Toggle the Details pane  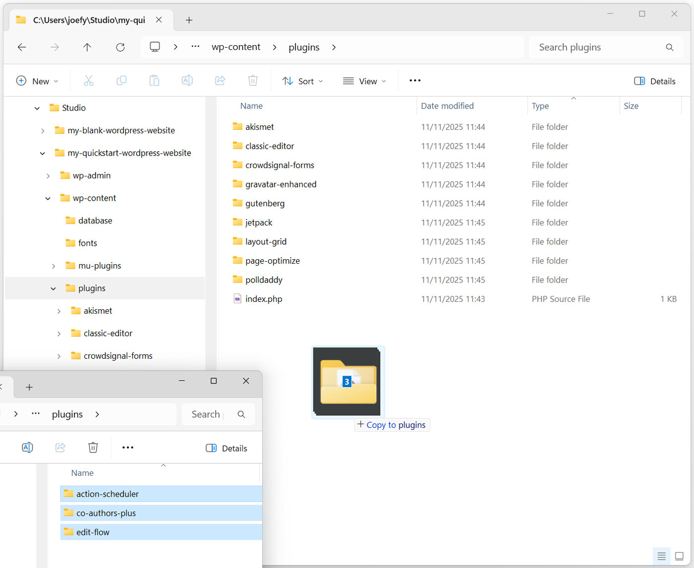(x=654, y=81)
